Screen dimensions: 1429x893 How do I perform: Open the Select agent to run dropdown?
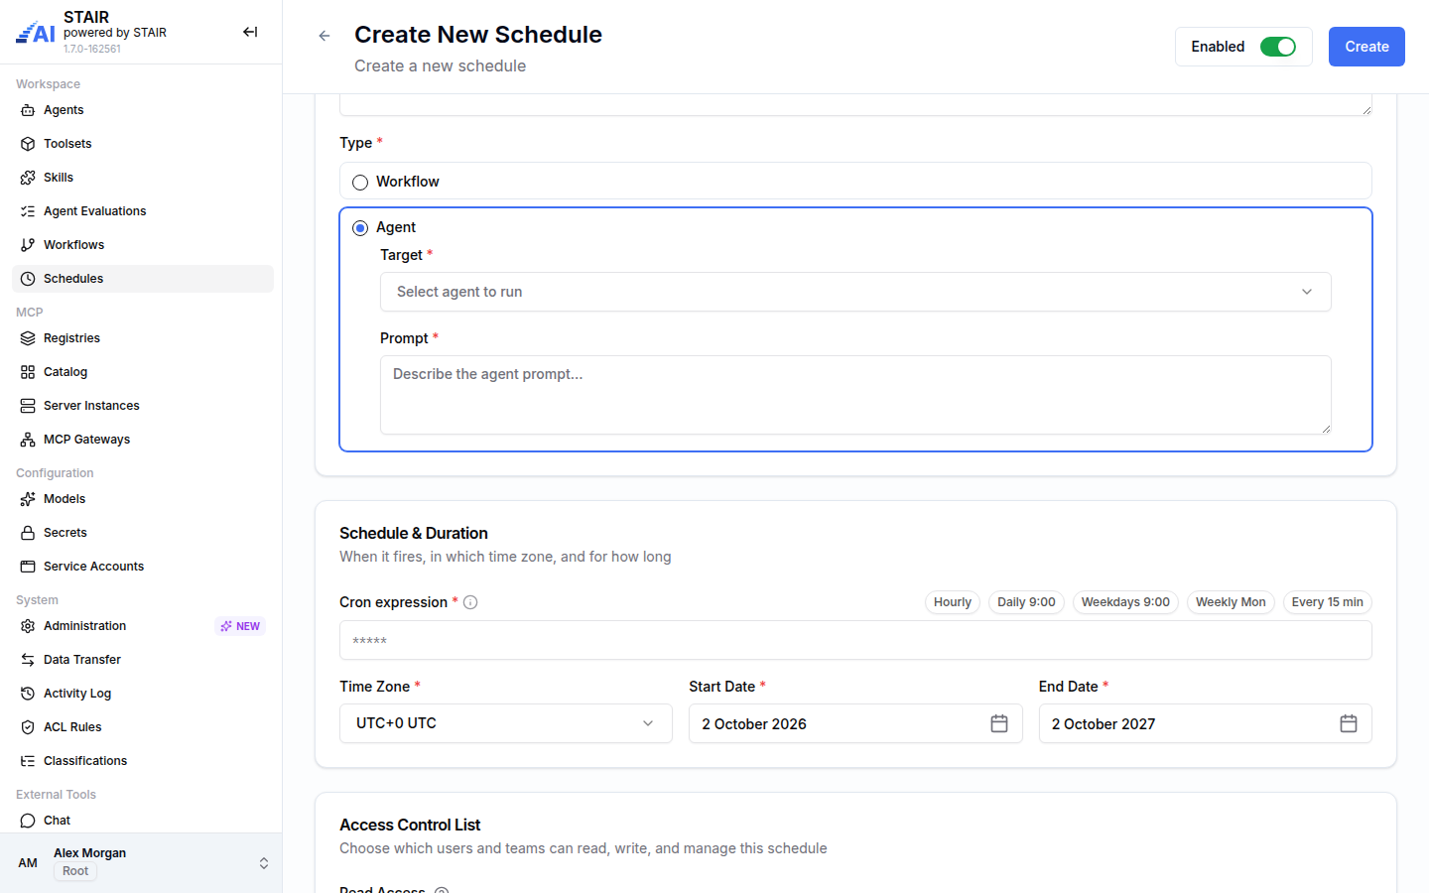[x=855, y=292]
